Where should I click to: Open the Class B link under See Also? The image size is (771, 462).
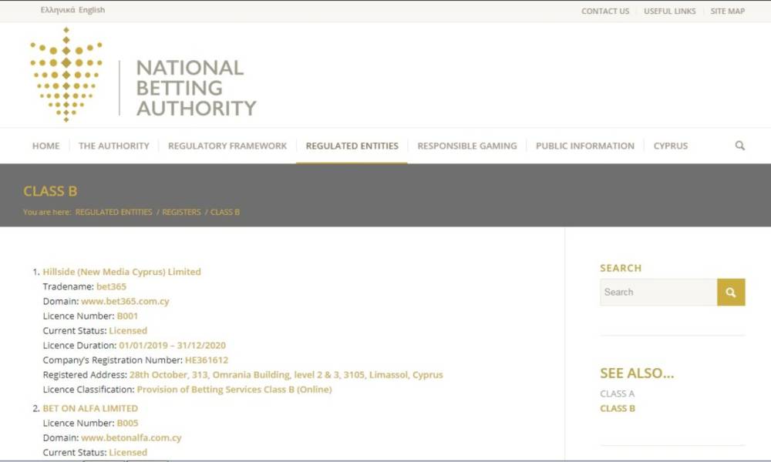coord(618,408)
